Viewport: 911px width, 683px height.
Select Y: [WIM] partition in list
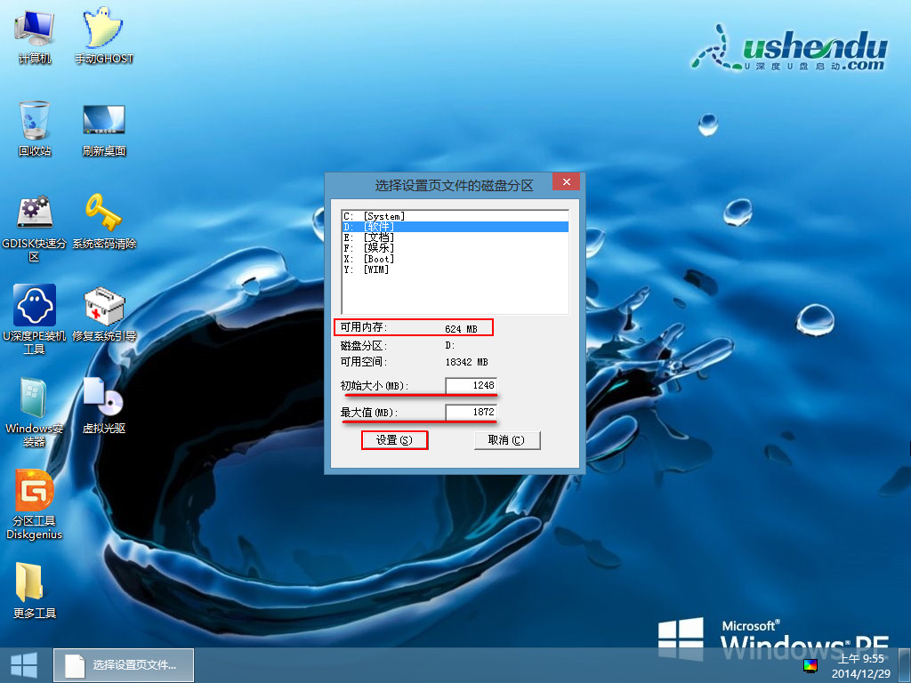(x=455, y=269)
